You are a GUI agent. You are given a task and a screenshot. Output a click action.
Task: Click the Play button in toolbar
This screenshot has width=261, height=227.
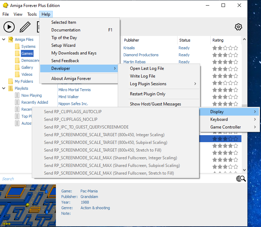pos(9,27)
